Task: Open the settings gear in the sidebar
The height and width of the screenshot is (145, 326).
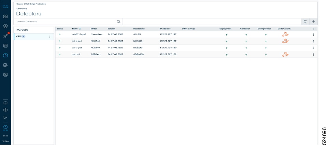Action: (x=5, y=110)
